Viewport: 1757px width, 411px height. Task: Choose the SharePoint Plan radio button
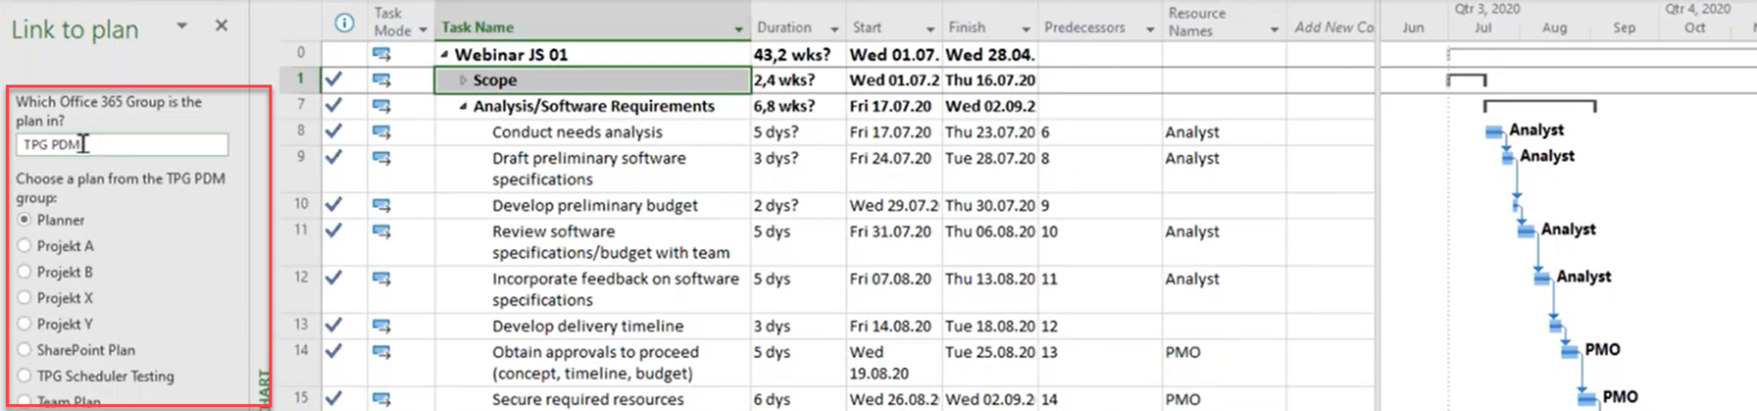pos(25,350)
